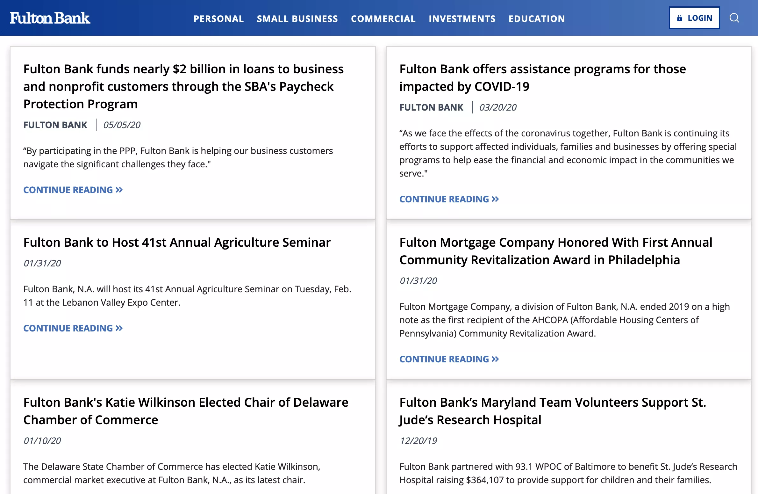758x494 pixels.
Task: Open the 41st Annual Agriculture Seminar headline
Action: coord(177,243)
